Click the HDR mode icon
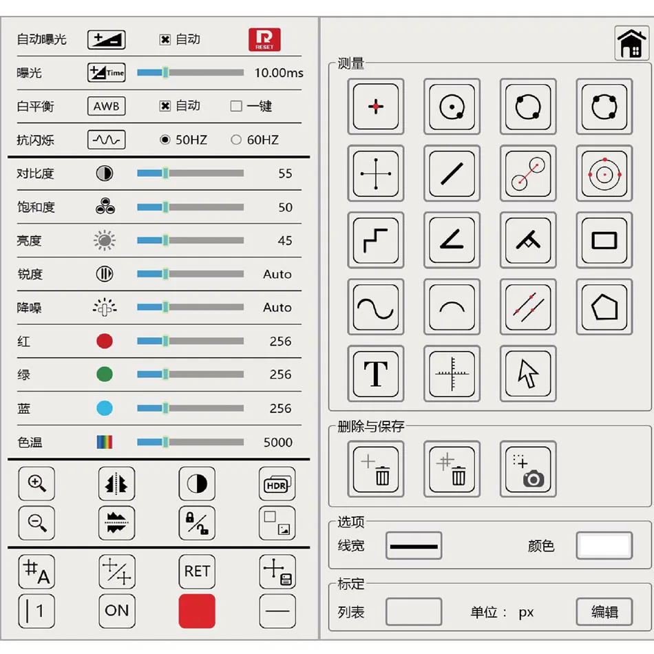Viewport: 654px width, 654px height. coord(277,484)
